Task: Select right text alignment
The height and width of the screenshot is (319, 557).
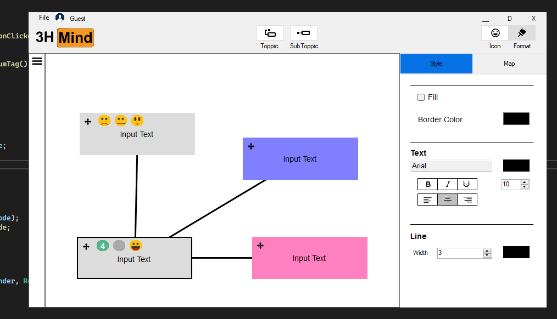Action: click(467, 199)
